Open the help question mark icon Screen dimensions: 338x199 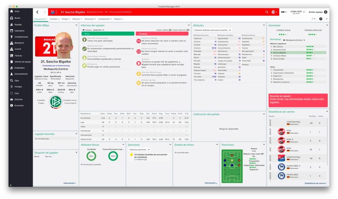tap(321, 19)
